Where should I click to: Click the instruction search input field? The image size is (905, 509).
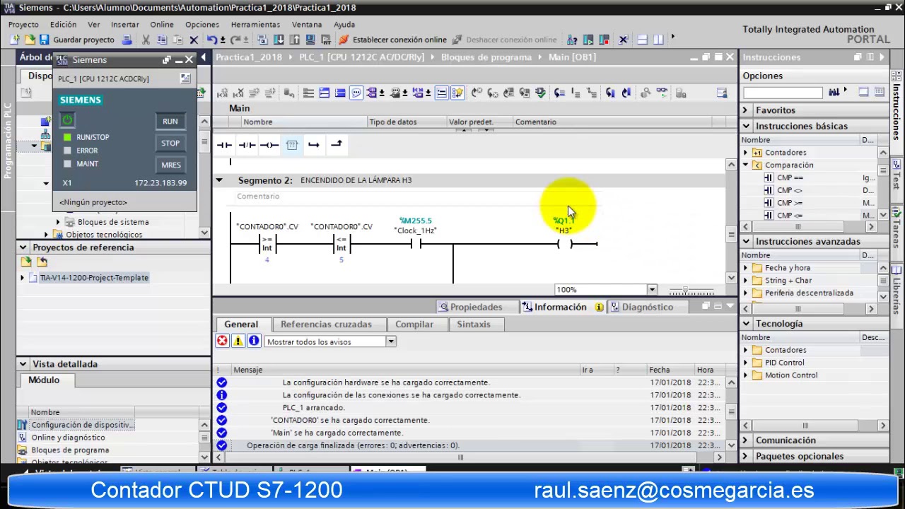click(x=783, y=93)
